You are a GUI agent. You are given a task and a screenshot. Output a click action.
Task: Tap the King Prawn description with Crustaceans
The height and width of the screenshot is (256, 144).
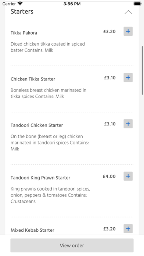click(x=50, y=195)
